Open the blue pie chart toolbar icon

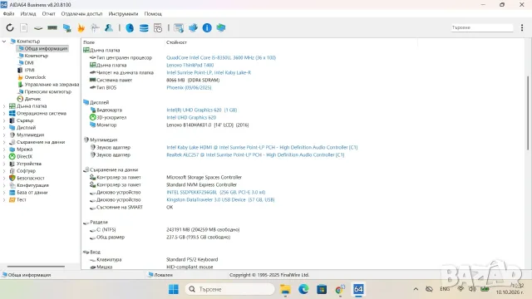point(130,27)
